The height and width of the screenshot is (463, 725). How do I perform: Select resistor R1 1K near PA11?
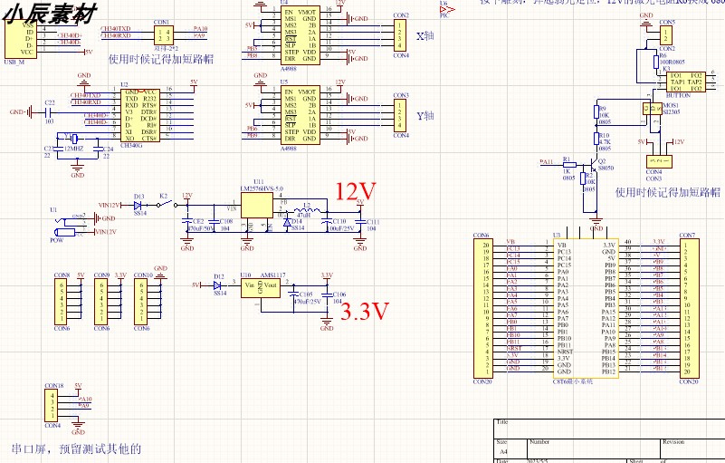569,164
